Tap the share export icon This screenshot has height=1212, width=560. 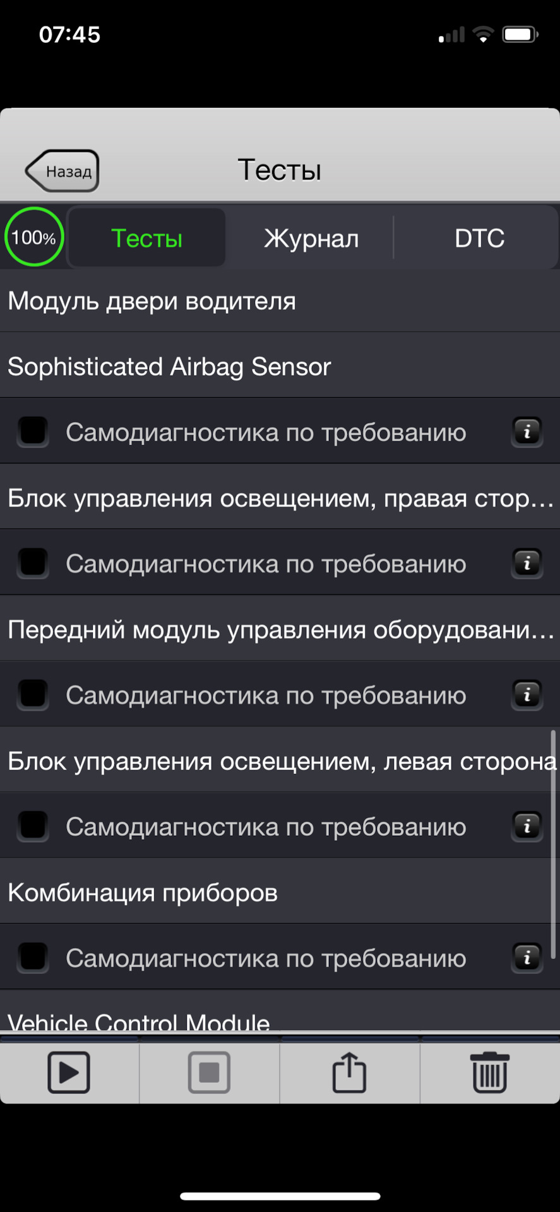point(349,1072)
